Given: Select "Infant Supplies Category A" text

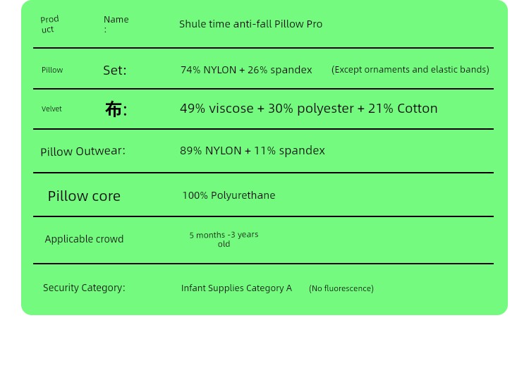Looking at the screenshot, I should click(x=236, y=288).
